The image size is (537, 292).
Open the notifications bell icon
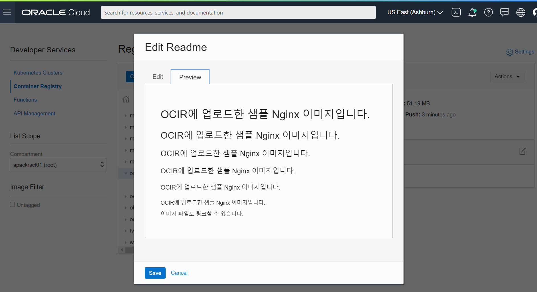pyautogui.click(x=472, y=12)
